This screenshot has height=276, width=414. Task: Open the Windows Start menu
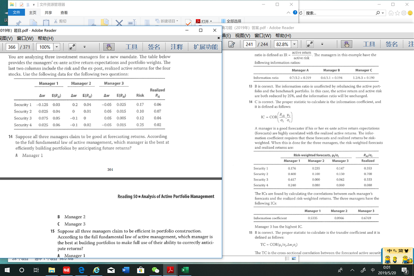click(7, 270)
